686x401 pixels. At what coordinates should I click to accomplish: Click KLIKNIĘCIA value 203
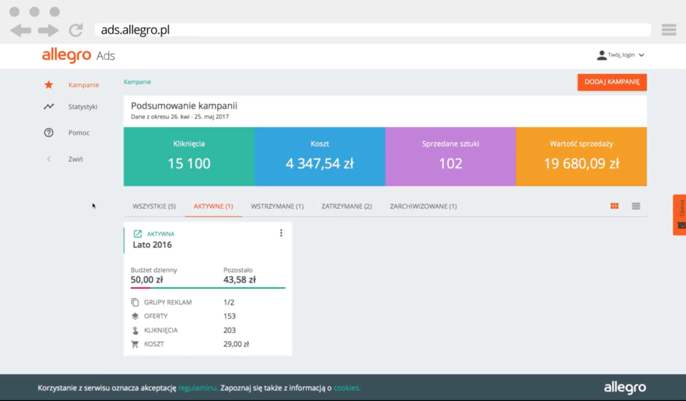coord(229,330)
